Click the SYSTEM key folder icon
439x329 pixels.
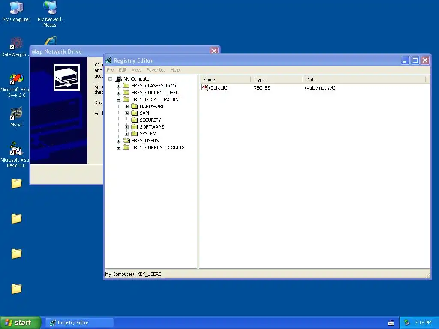[x=135, y=134]
